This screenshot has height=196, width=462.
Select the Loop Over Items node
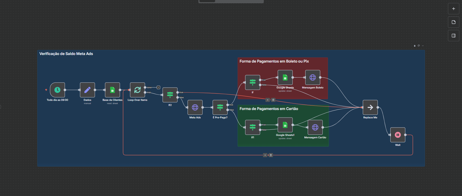(137, 90)
